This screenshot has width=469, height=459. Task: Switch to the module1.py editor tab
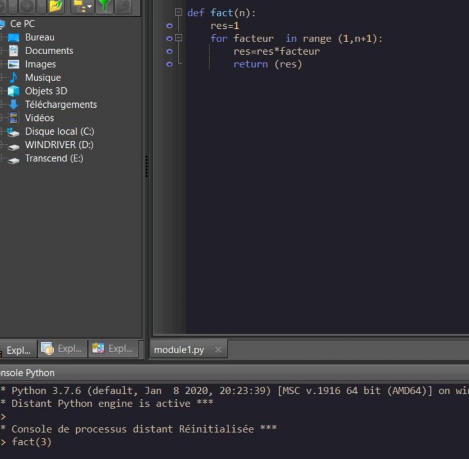tap(179, 350)
